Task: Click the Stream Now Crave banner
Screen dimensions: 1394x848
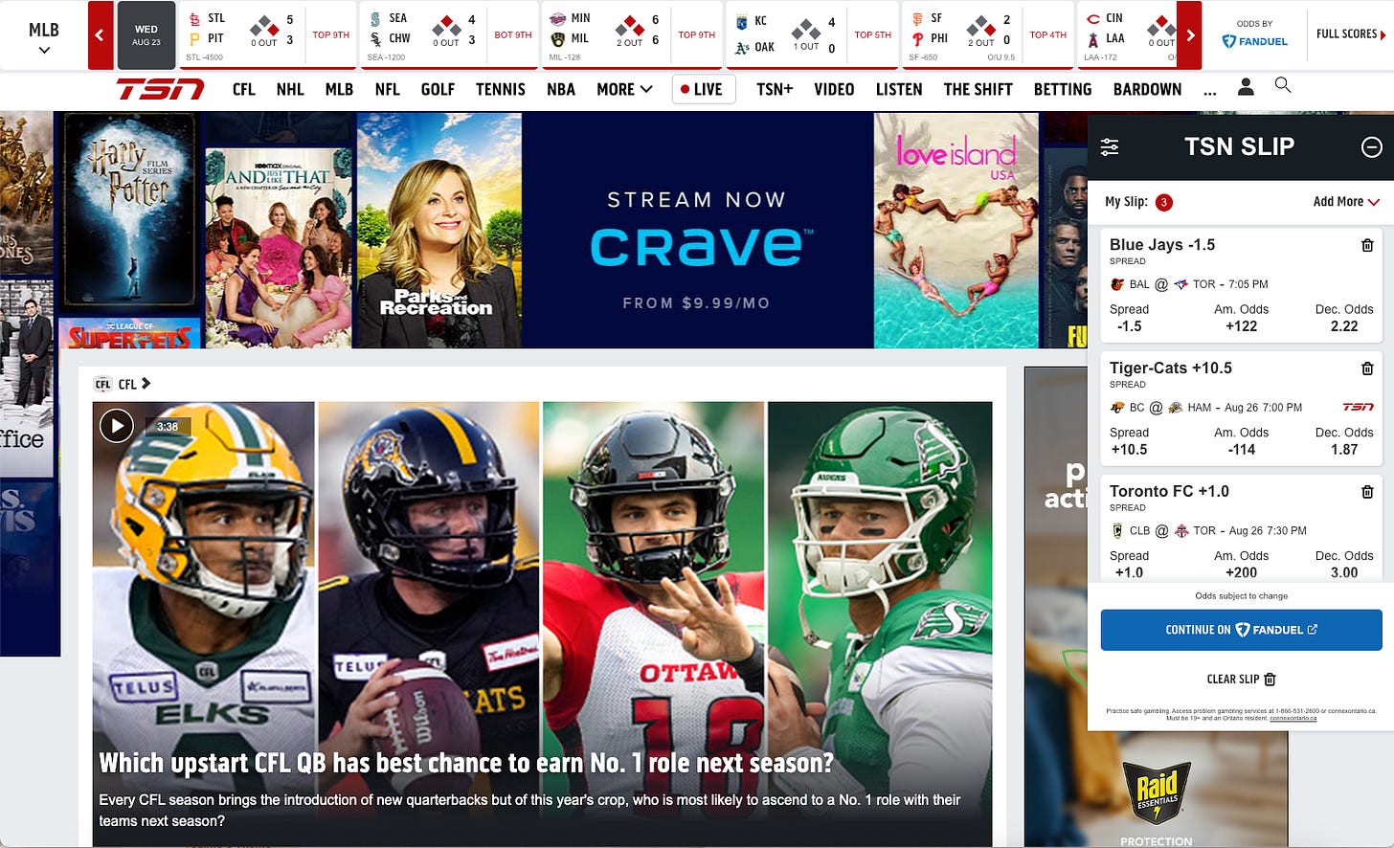Action: [697, 230]
